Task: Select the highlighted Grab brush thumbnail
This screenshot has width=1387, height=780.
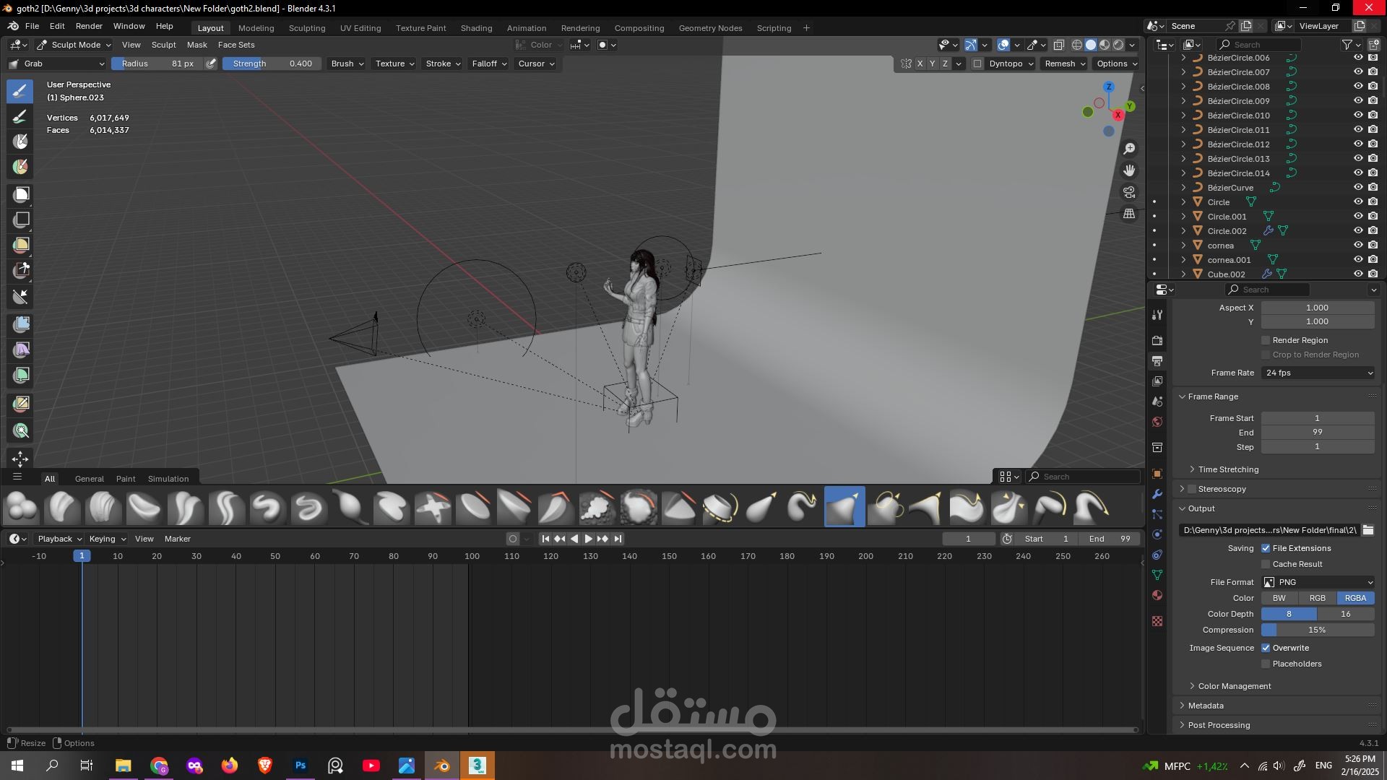Action: pos(844,507)
